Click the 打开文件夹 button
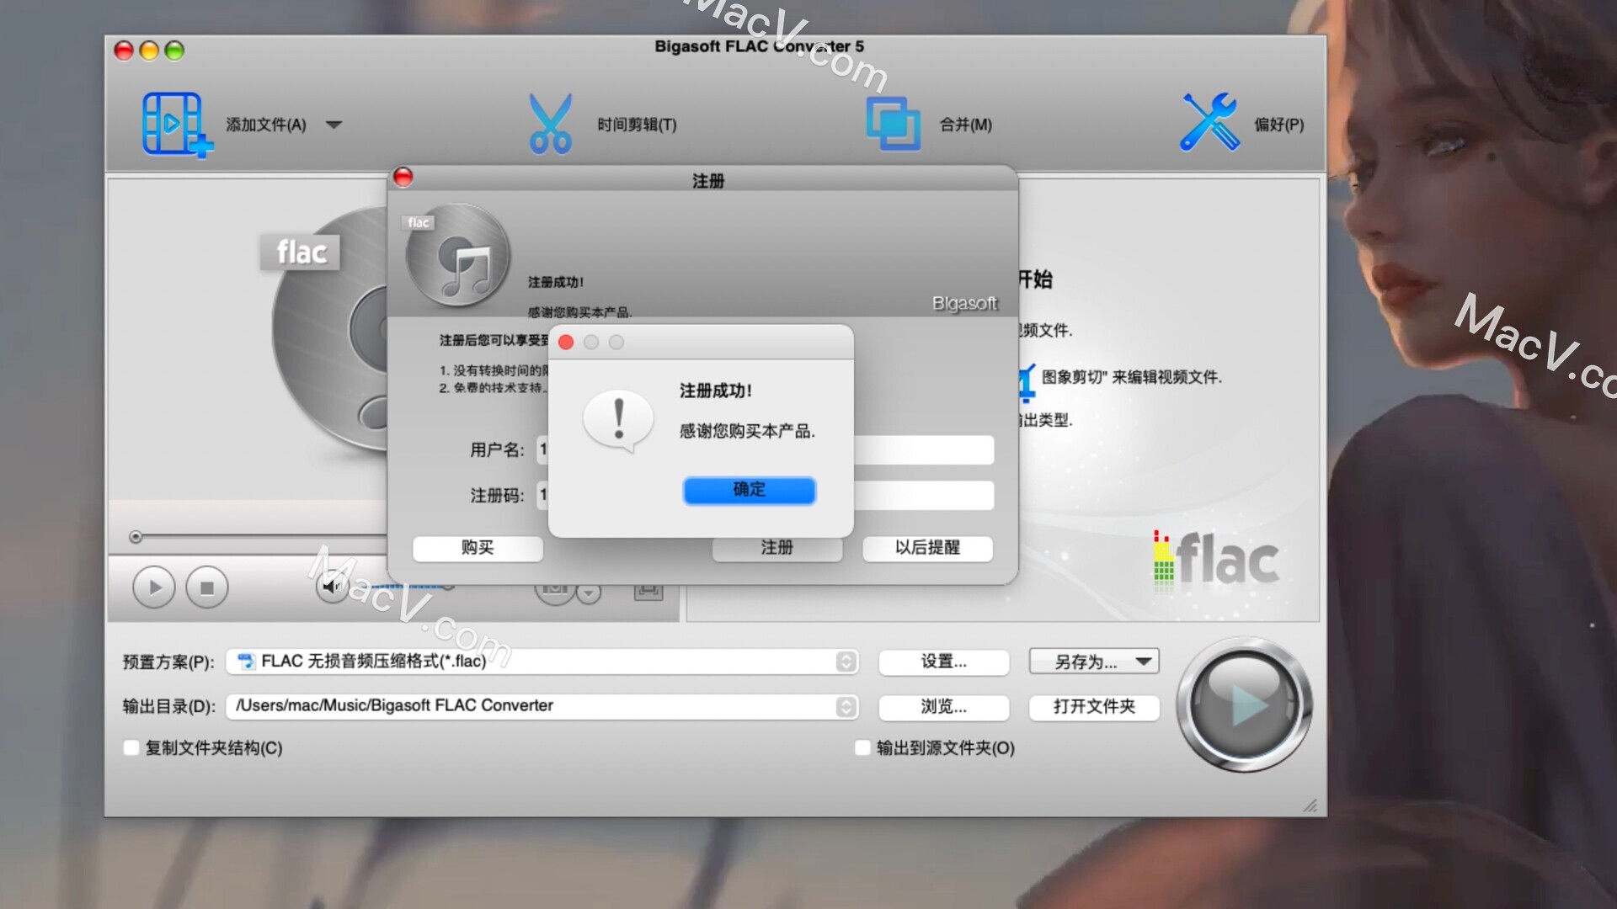The height and width of the screenshot is (909, 1617). point(1094,707)
